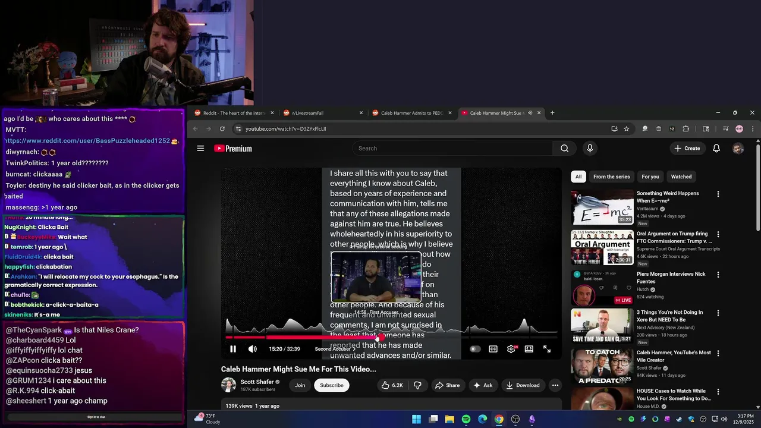Open more actions ellipsis below video
761x428 pixels.
point(555,385)
